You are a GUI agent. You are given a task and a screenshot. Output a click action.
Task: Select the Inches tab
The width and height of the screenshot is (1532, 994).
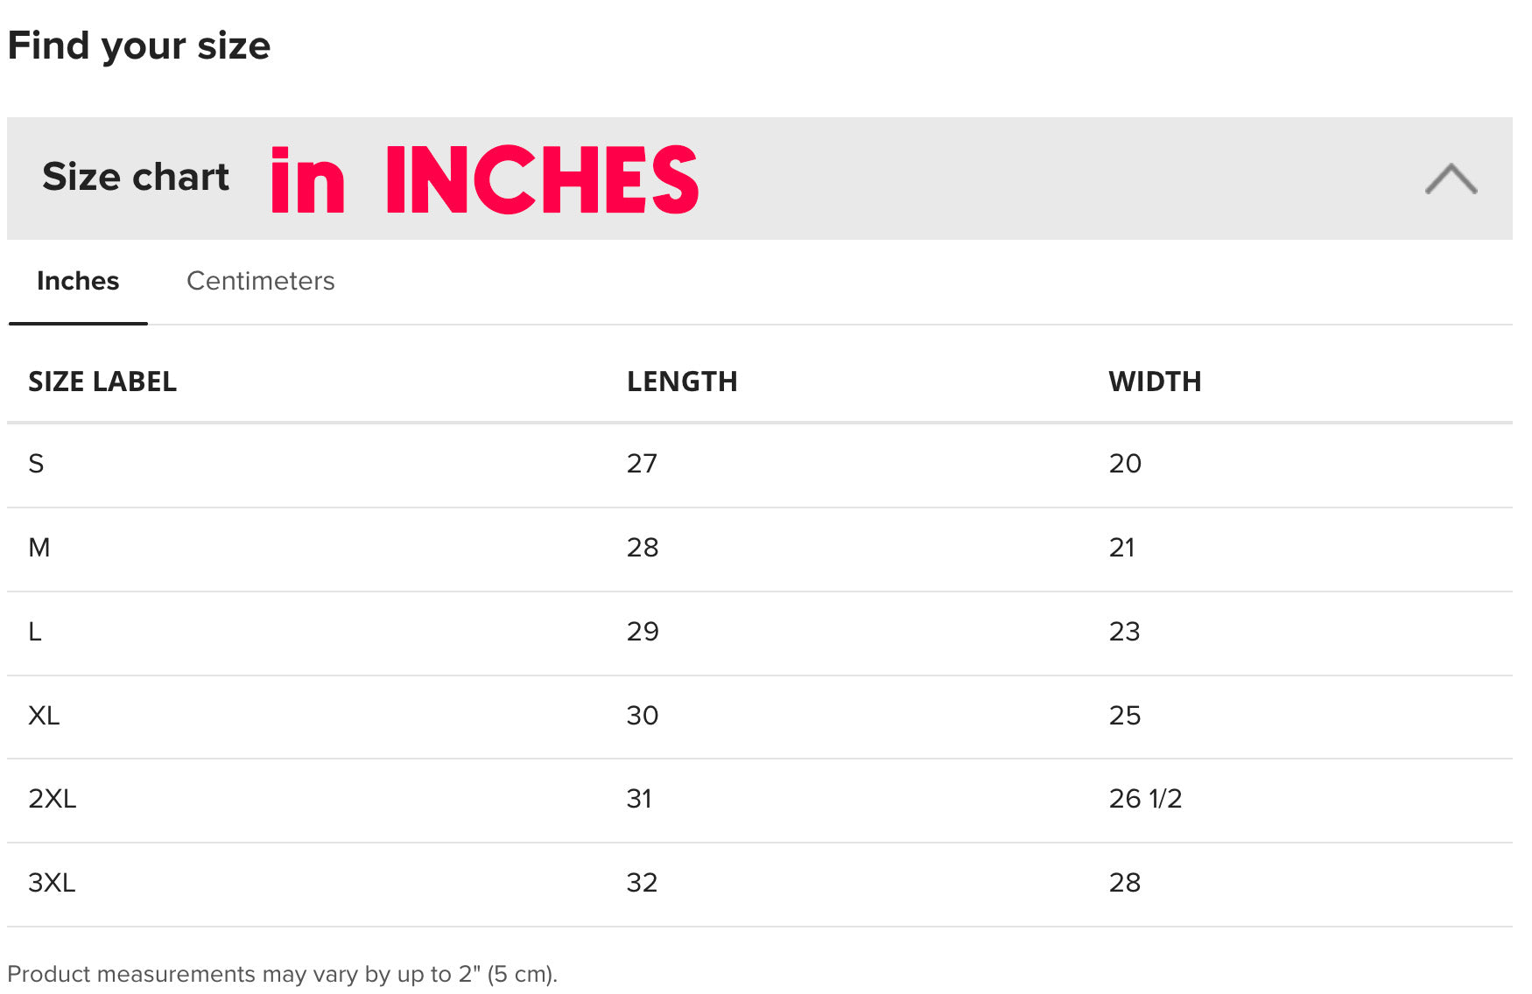78,281
